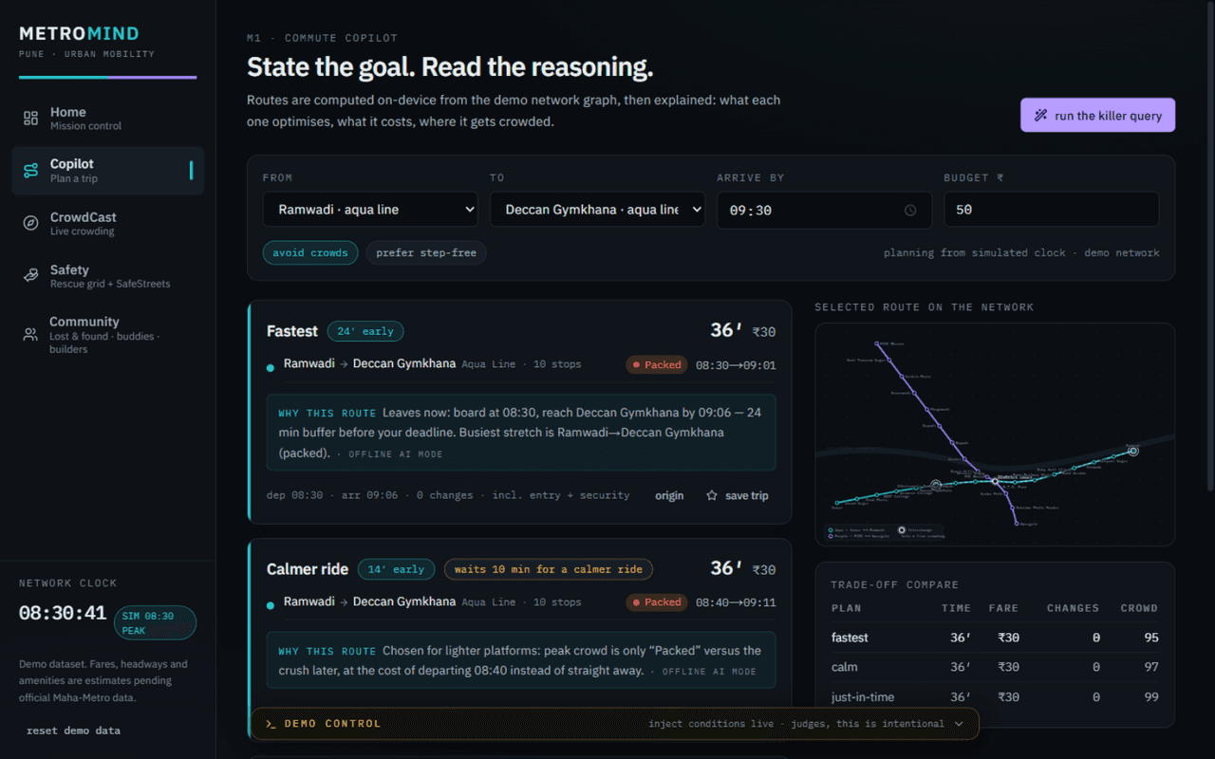1215x759 pixels.
Task: Click the crowd value 95
Action: tap(1151, 638)
